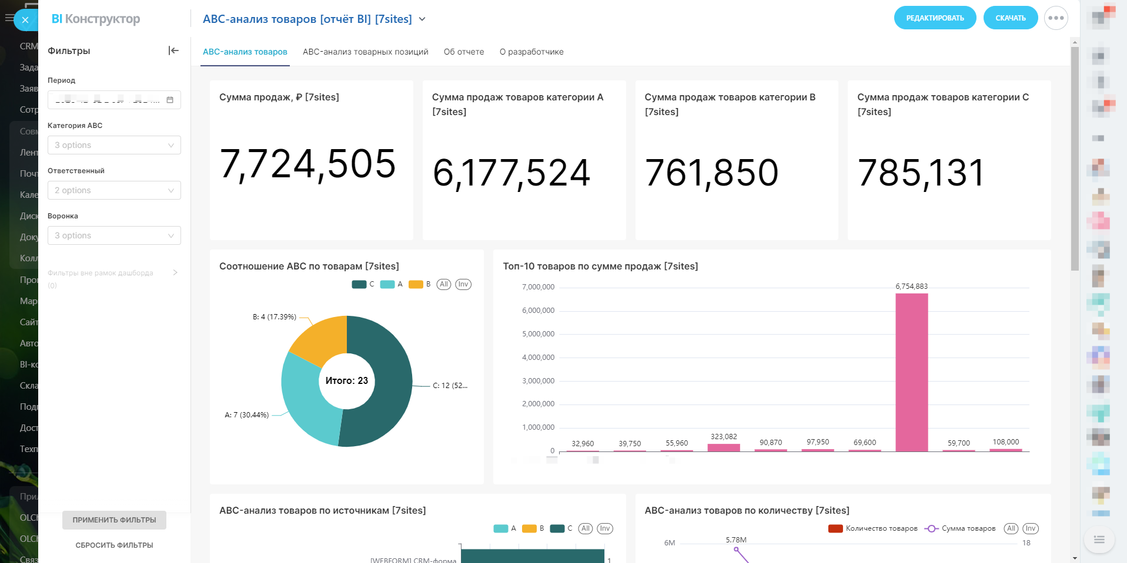Viewport: 1127px width, 563px height.
Task: Collapse the Фильтры sidebar panel
Action: tap(173, 50)
